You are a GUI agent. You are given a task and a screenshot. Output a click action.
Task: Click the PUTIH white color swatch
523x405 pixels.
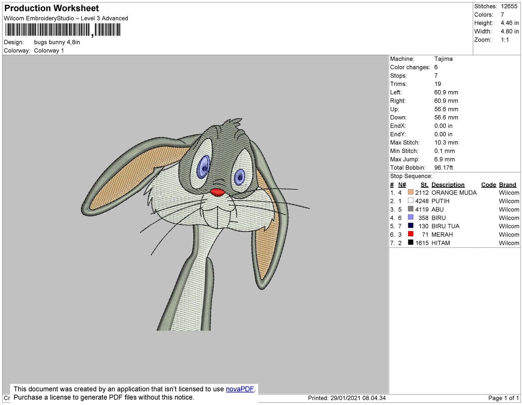(410, 201)
